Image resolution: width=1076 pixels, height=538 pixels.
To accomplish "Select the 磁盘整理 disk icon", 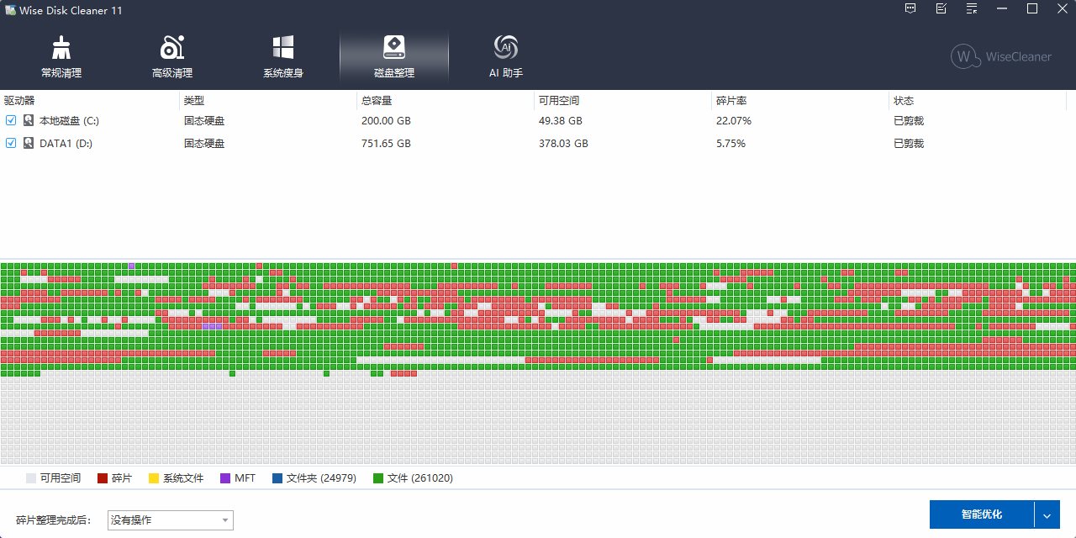I will tap(394, 48).
